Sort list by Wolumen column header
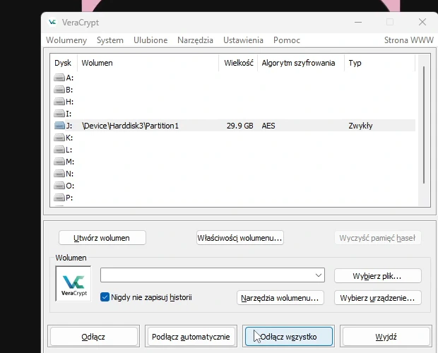Image resolution: width=438 pixels, height=353 pixels. 148,63
